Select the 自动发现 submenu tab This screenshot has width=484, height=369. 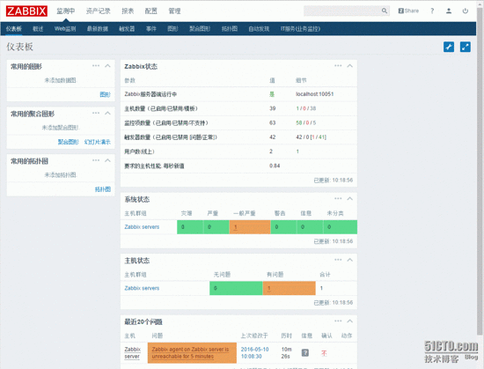coord(259,29)
